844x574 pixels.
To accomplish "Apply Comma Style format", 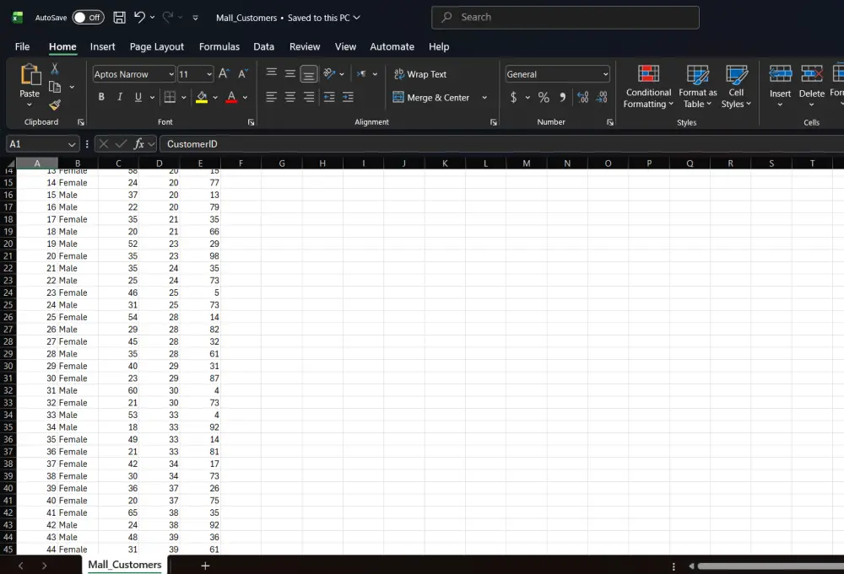I will [x=562, y=97].
